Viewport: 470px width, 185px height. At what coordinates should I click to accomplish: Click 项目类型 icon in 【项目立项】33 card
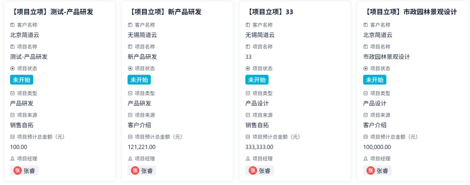tap(248, 94)
